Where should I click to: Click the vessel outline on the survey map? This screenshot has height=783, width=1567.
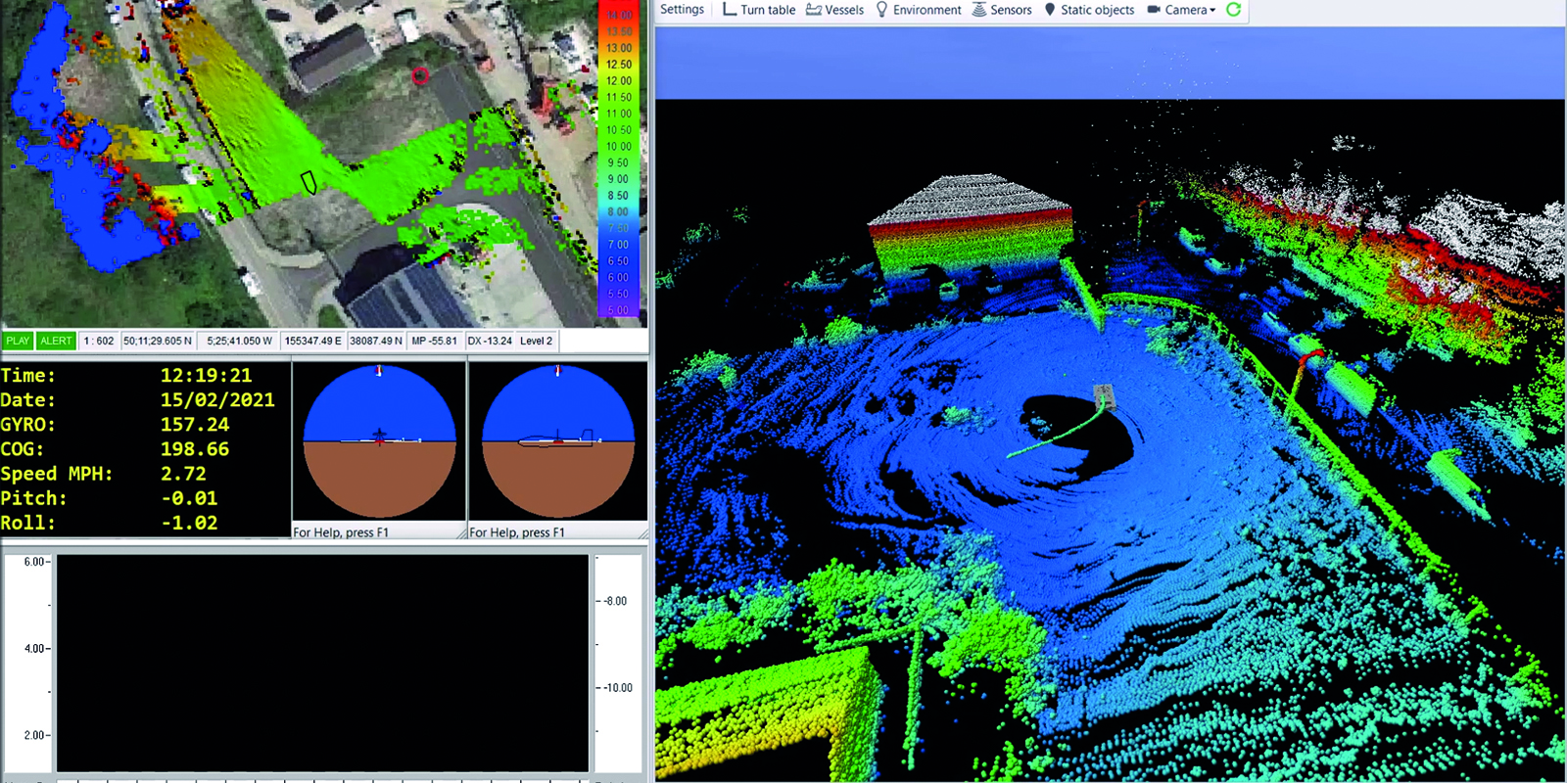pyautogui.click(x=309, y=182)
